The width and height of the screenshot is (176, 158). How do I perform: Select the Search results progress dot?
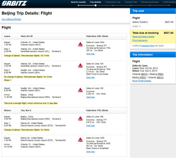pos(78,5)
